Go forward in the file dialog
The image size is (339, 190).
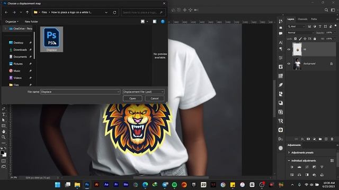pos(14,13)
